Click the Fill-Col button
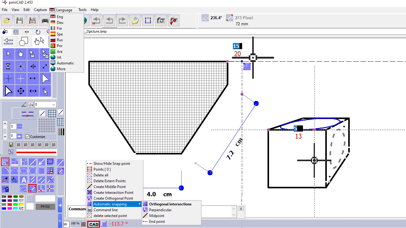Screen dimensions: 406x228 click(45, 207)
